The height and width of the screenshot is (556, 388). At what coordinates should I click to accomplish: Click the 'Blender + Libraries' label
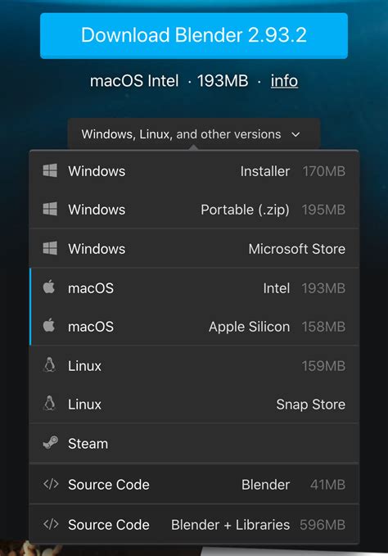click(x=230, y=524)
